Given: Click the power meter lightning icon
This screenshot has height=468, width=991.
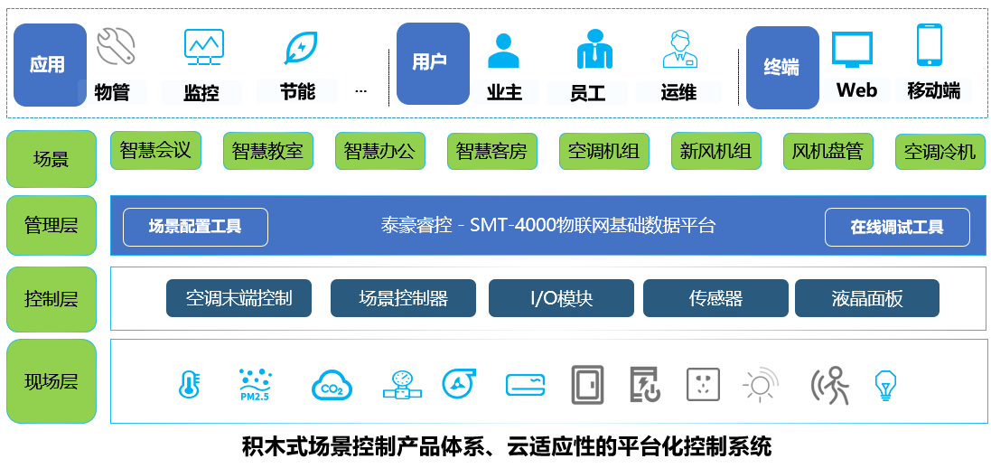Looking at the screenshot, I should 645,385.
